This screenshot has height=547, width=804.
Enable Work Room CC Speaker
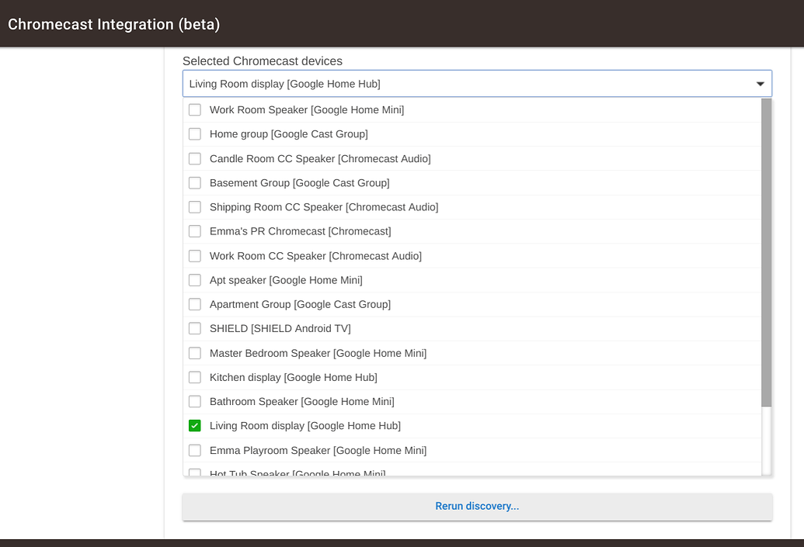(194, 255)
